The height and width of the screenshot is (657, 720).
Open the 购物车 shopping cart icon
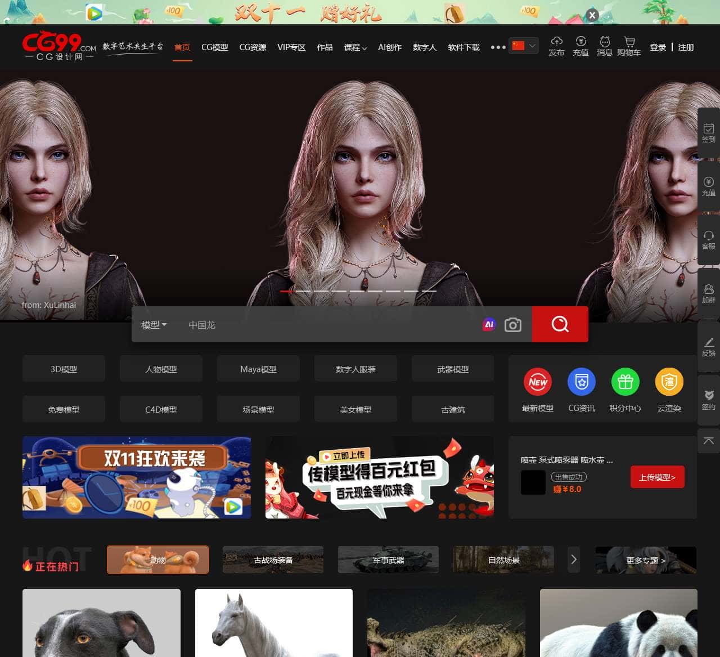point(629,46)
